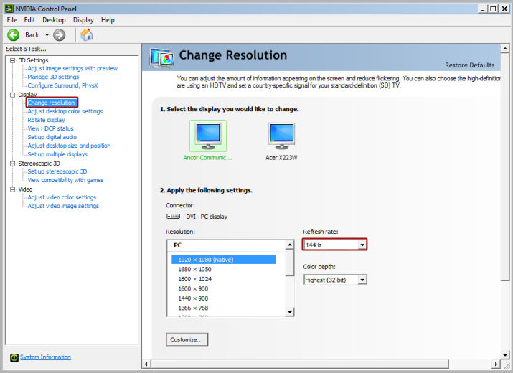Open the Edit menu
The width and height of the screenshot is (513, 373).
(29, 20)
